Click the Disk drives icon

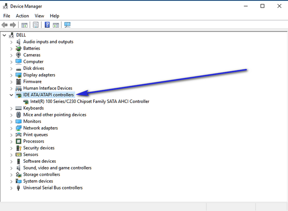(18, 69)
